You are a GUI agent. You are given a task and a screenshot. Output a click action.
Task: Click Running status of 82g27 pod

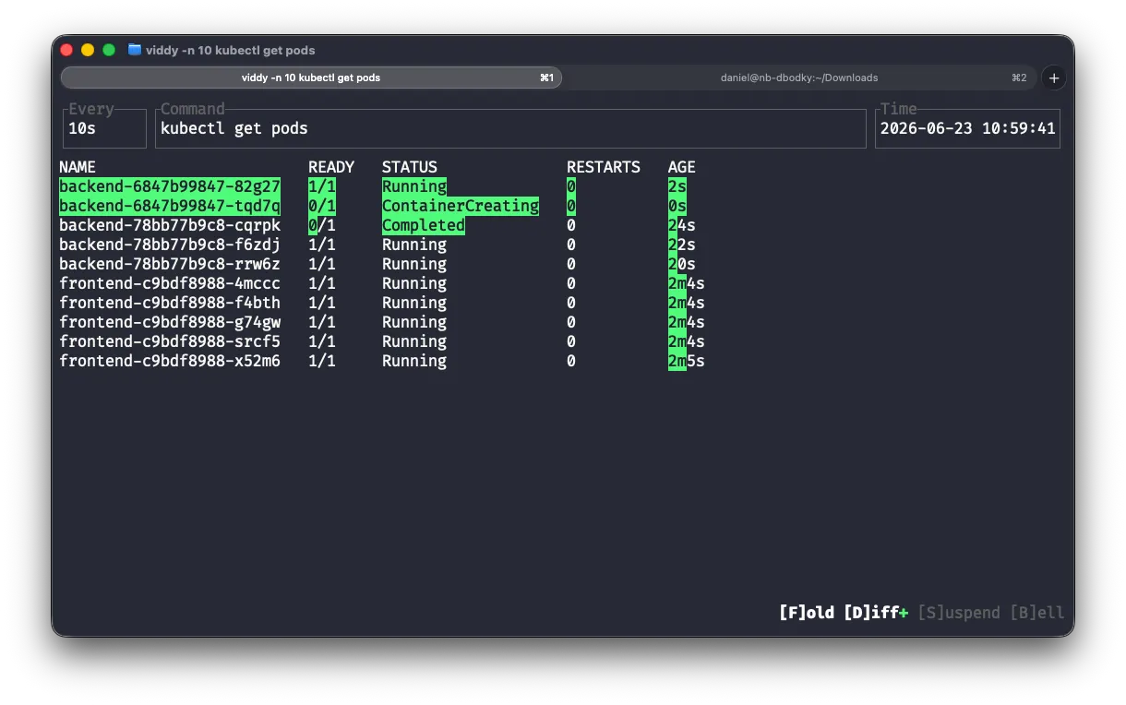point(414,186)
